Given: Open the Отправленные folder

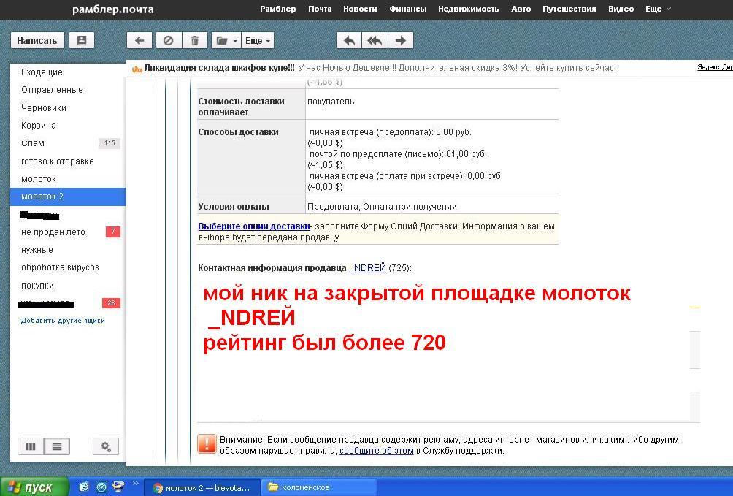Looking at the screenshot, I should tap(52, 90).
